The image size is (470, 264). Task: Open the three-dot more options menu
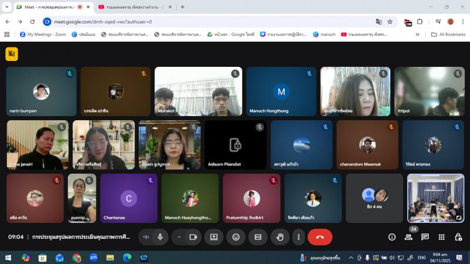coord(298,237)
